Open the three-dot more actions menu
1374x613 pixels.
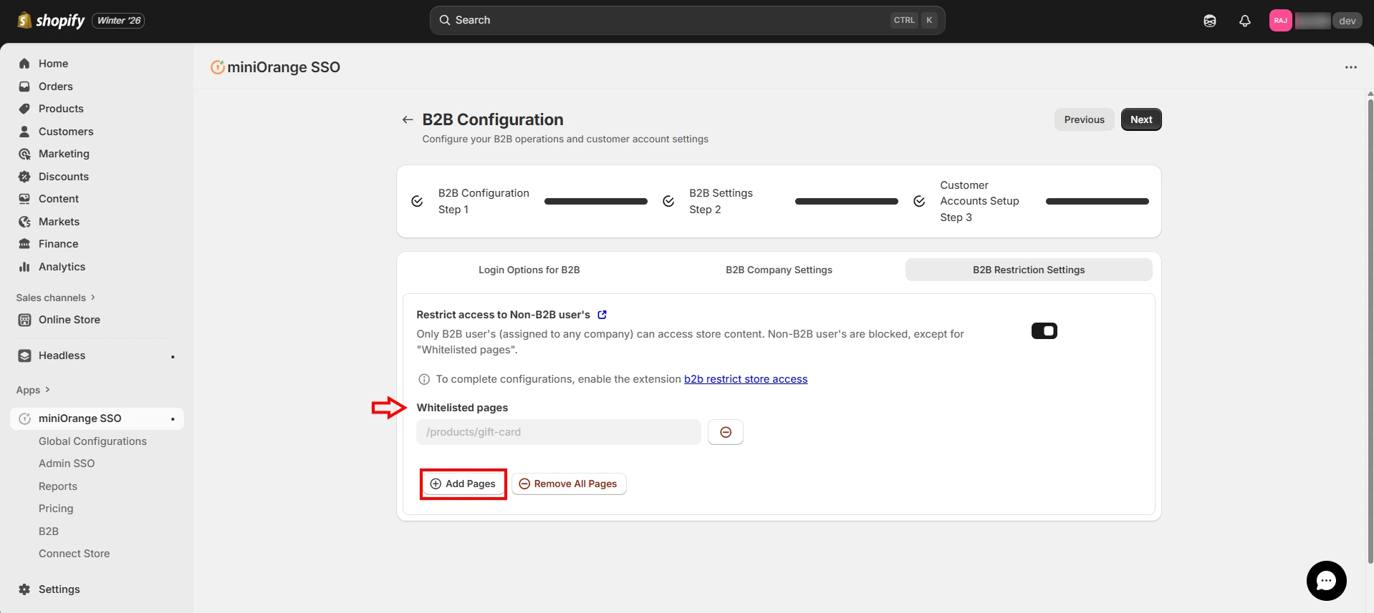point(1351,67)
